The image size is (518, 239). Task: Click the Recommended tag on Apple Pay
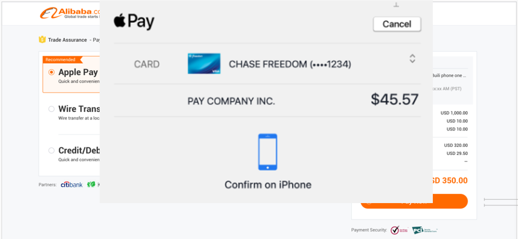(x=61, y=59)
